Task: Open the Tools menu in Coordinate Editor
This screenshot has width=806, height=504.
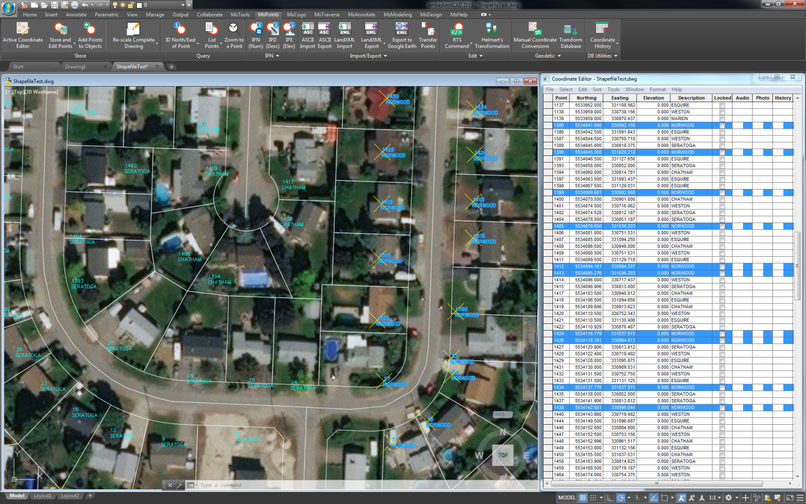Action: pyautogui.click(x=613, y=90)
